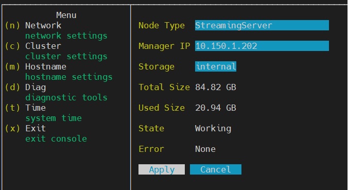Apply the cluster settings
The height and width of the screenshot is (190, 348).
coord(162,169)
